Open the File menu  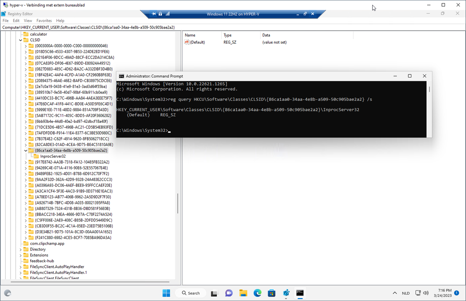click(x=6, y=21)
